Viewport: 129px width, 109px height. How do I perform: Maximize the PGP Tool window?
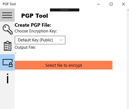click(111, 4)
